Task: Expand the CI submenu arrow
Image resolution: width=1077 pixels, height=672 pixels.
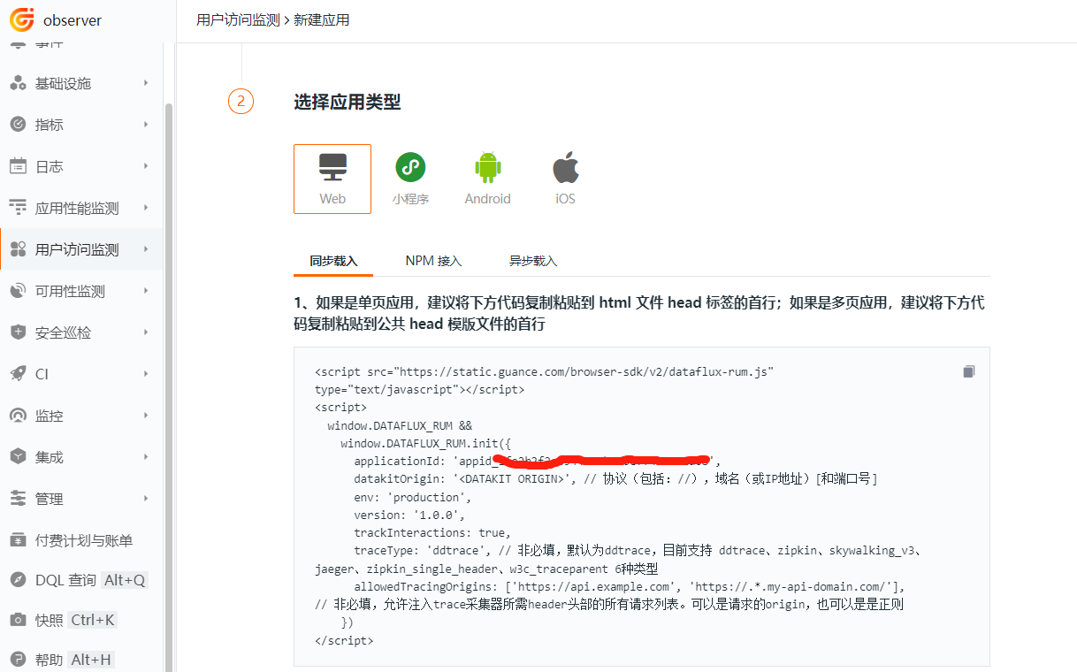Action: point(146,374)
